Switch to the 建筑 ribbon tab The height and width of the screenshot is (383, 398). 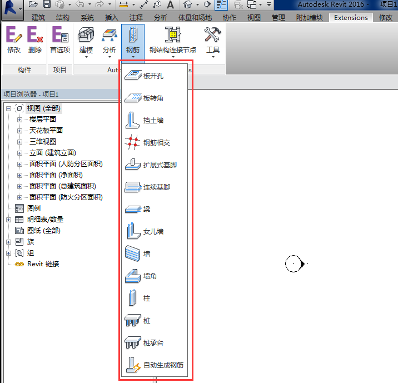[38, 18]
